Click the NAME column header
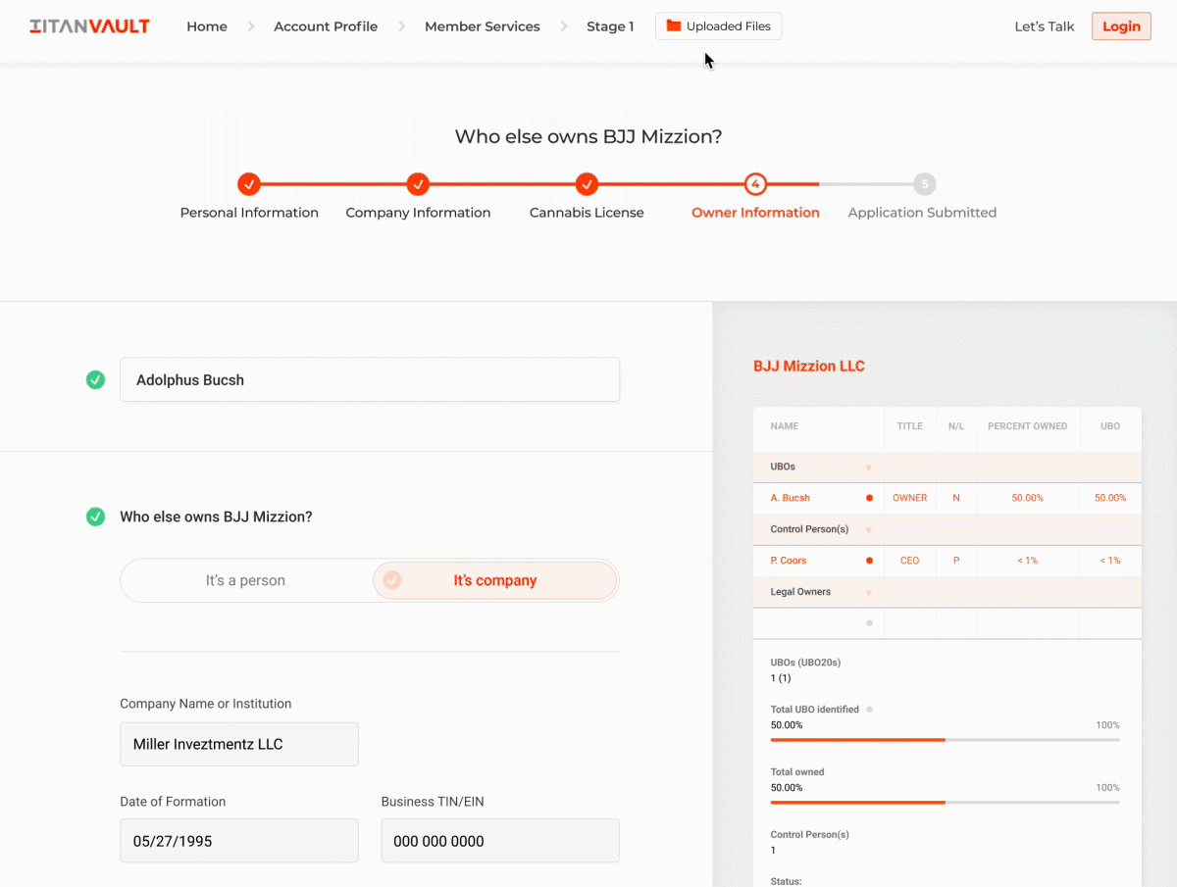Screen dimensions: 1177x887 (785, 426)
